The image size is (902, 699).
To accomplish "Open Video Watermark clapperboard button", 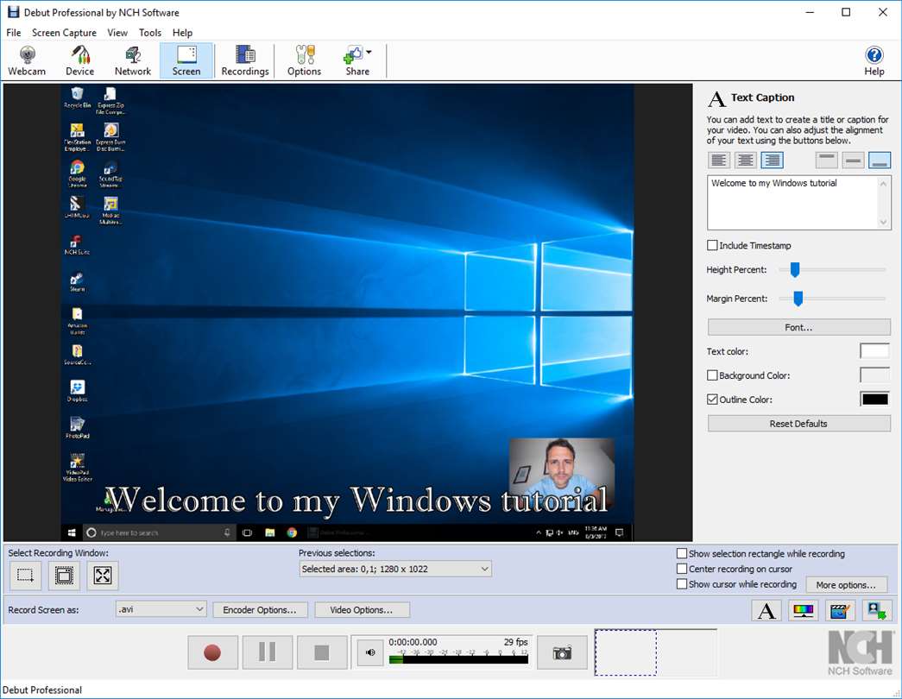I will [840, 610].
